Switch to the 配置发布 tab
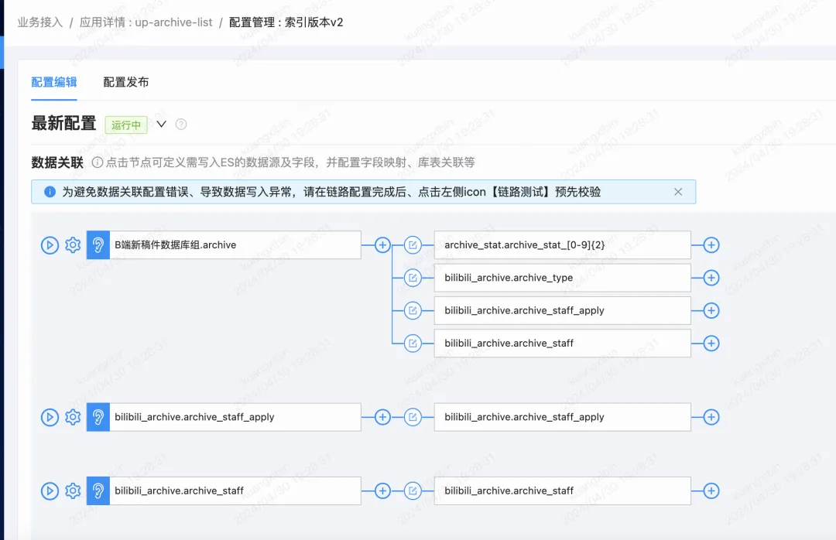 tap(126, 82)
